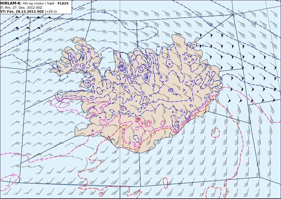The image size is (281, 199).
Task: Click the title line "HIRLAM-K: Hiti og vindur í hæð - FL025"
Action: point(34,3)
